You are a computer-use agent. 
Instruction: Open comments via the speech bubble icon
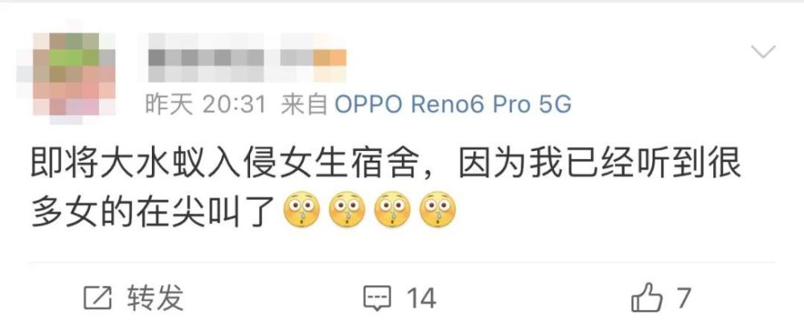377,298
